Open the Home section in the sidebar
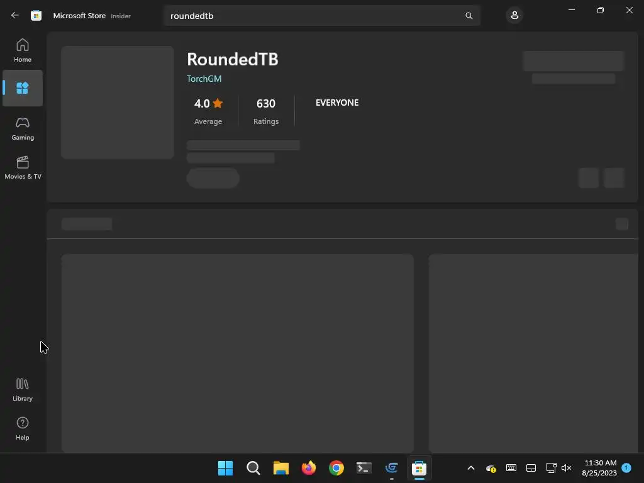The width and height of the screenshot is (644, 483). click(23, 50)
